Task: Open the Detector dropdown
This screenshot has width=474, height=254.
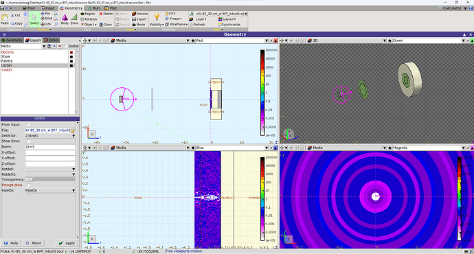Action: click(73, 136)
